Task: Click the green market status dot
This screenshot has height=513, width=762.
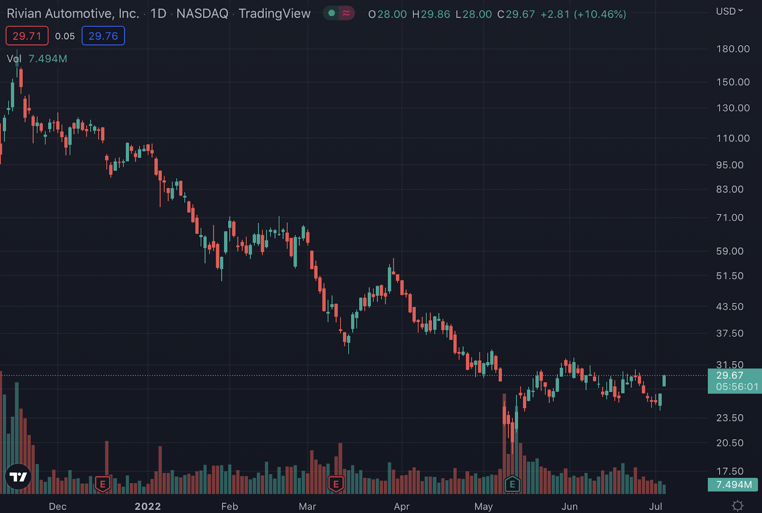Action: point(331,13)
